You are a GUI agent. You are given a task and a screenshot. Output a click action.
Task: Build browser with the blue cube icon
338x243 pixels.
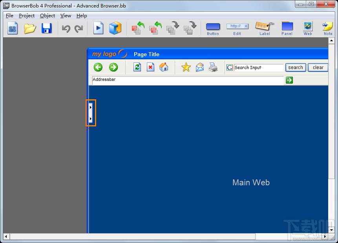[x=115, y=28]
